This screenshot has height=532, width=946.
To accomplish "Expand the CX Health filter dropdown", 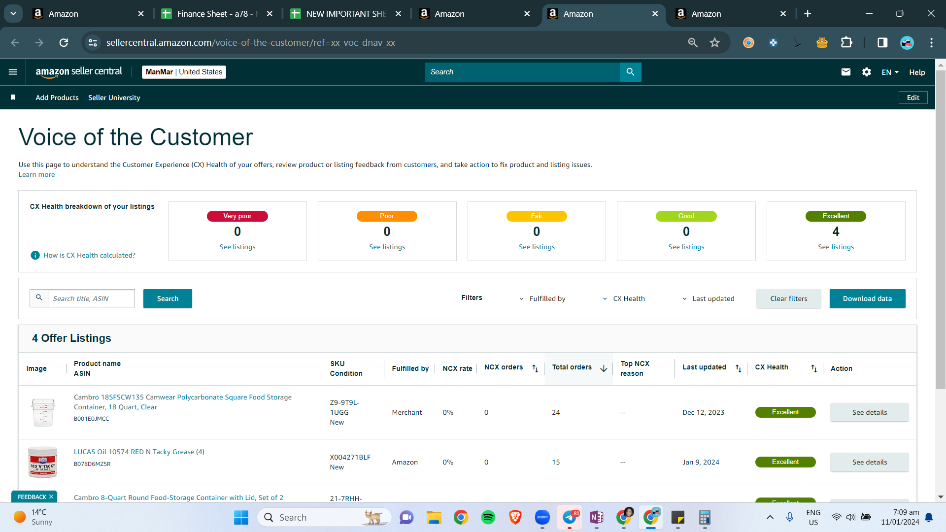I will coord(624,299).
